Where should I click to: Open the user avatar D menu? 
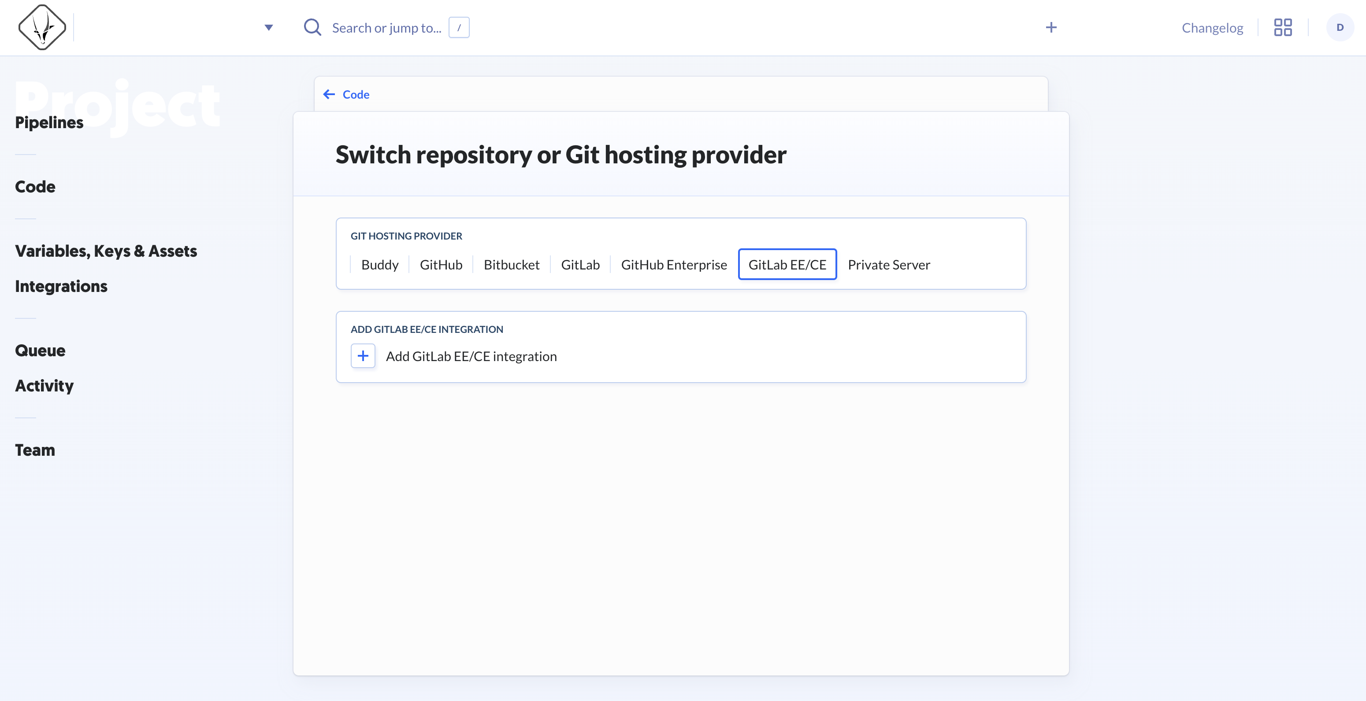coord(1340,28)
